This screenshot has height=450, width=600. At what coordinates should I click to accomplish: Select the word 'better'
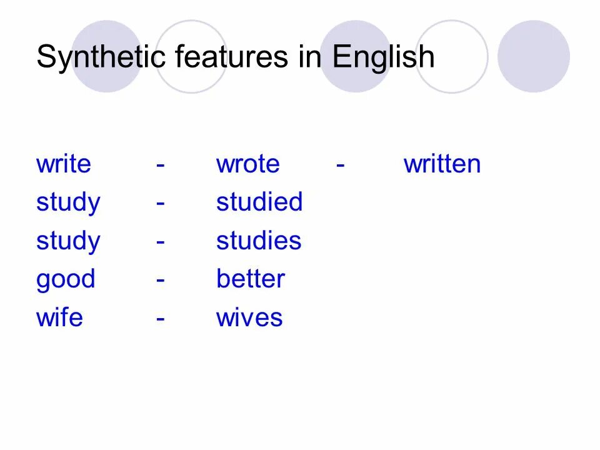[251, 279]
